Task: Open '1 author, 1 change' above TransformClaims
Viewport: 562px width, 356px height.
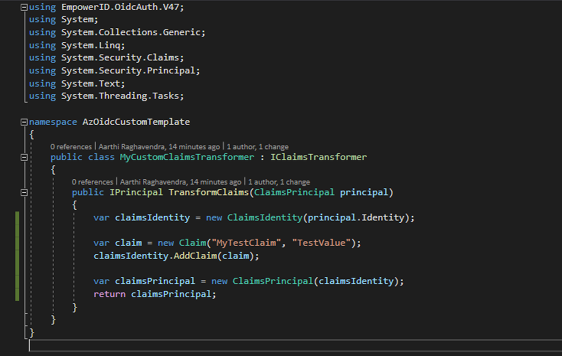Action: 279,182
